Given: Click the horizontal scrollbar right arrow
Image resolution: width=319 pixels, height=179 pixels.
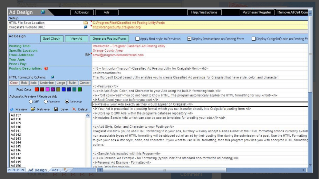Looking at the screenshot, I should pos(303,170).
